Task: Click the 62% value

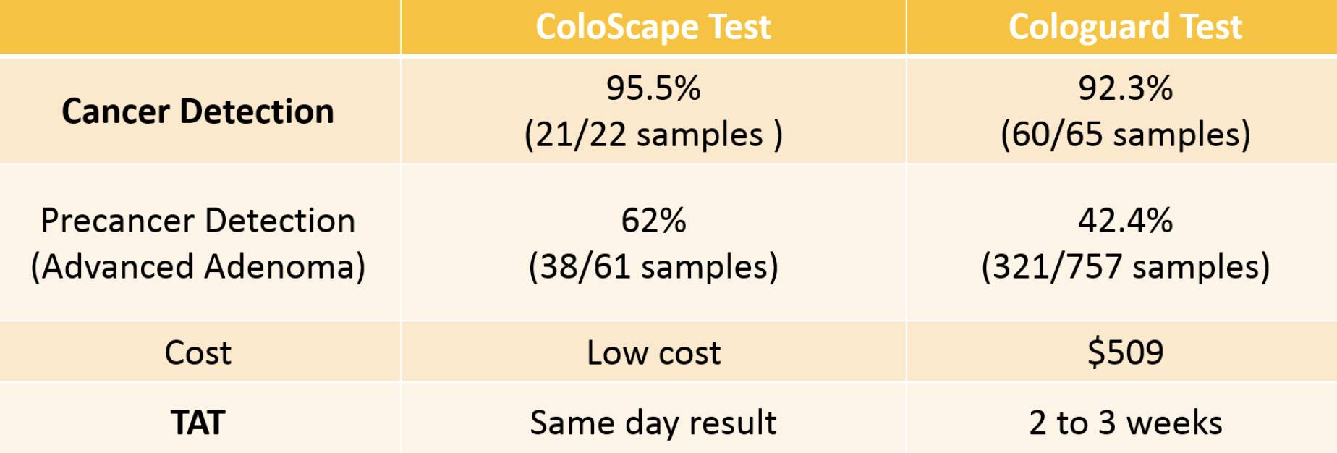Action: pos(653,221)
